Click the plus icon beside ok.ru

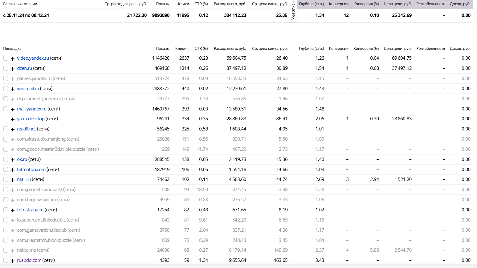click(13, 160)
